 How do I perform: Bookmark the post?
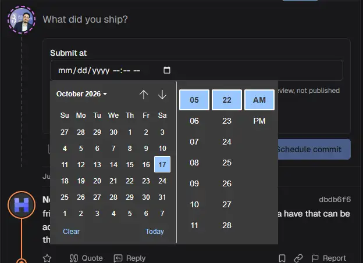pos(282,258)
